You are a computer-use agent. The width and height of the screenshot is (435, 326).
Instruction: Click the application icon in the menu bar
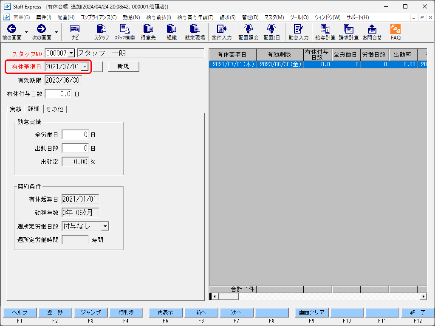coord(7,17)
